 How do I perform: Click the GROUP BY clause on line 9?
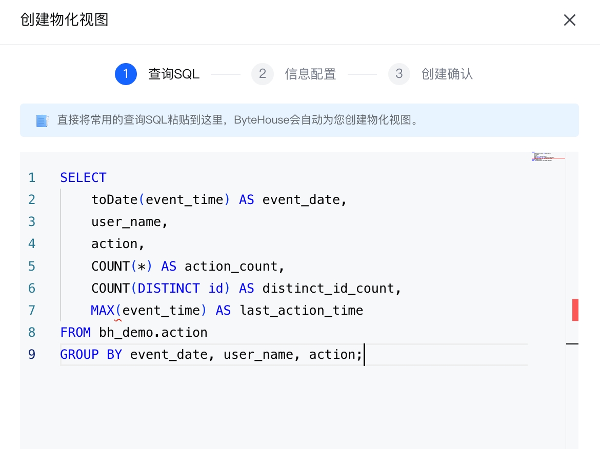coord(91,355)
